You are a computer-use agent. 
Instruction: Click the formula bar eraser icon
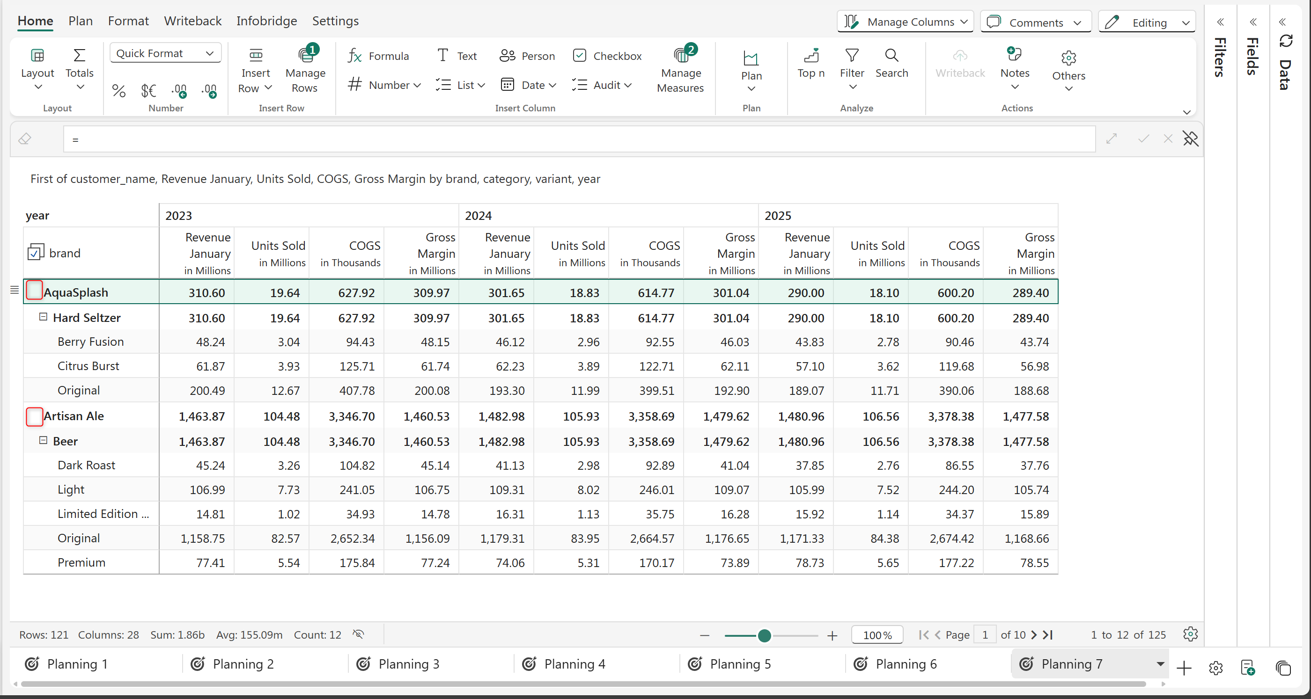[x=25, y=139]
